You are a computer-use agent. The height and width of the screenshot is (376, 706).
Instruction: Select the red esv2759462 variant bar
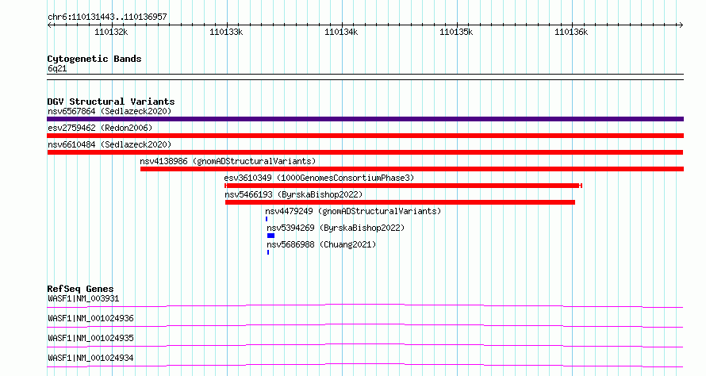365,136
